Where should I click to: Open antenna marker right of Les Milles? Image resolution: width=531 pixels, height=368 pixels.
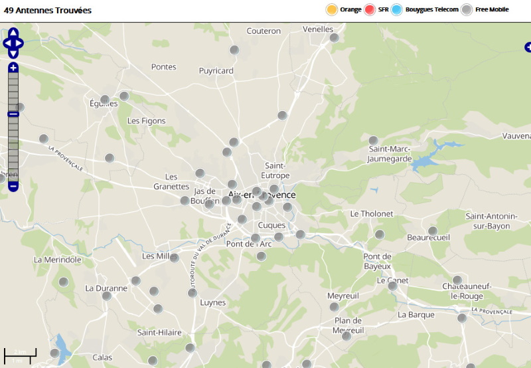click(174, 258)
